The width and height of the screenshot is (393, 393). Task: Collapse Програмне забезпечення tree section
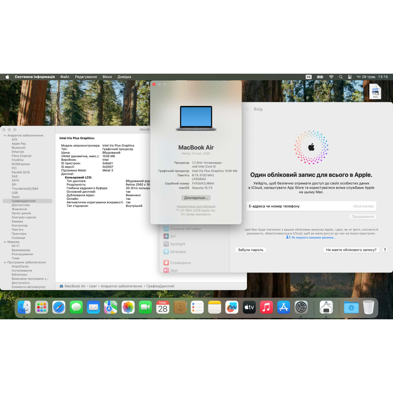tap(5, 262)
